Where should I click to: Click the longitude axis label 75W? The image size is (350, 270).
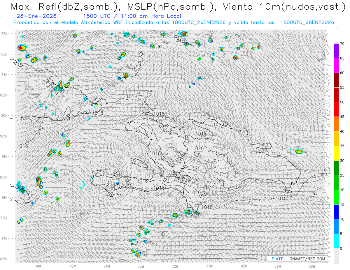pyautogui.click(x=73, y=266)
